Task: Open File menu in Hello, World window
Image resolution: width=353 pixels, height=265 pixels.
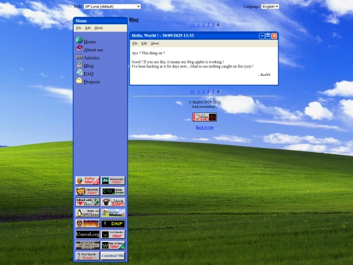Action: (x=135, y=43)
